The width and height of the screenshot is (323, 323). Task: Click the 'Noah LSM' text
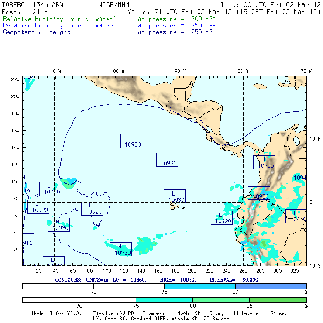[x=189, y=313]
